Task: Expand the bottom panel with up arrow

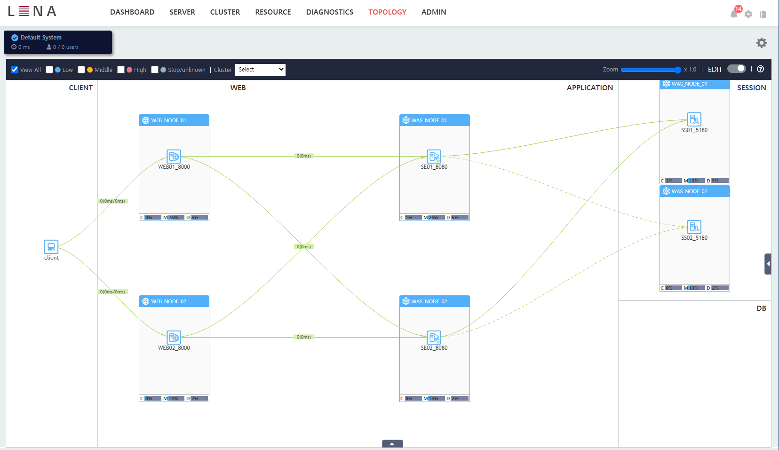Action: [392, 444]
